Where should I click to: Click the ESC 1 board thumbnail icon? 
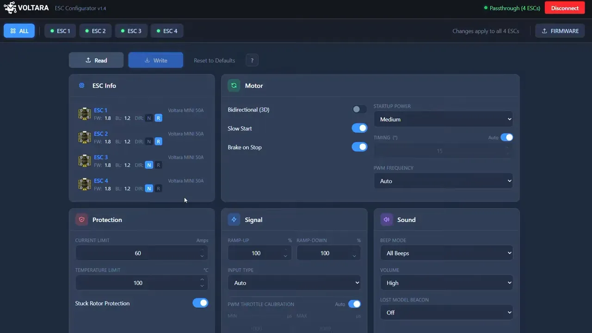pyautogui.click(x=85, y=114)
